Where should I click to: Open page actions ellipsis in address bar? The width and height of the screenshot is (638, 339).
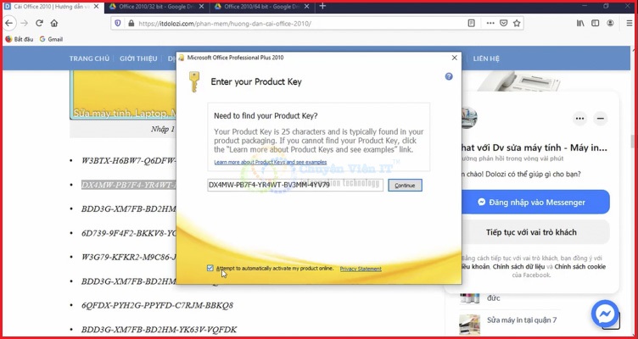(490, 24)
